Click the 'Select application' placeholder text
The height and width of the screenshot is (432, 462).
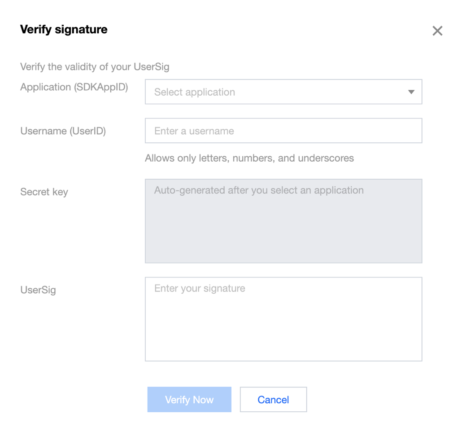[x=195, y=92]
